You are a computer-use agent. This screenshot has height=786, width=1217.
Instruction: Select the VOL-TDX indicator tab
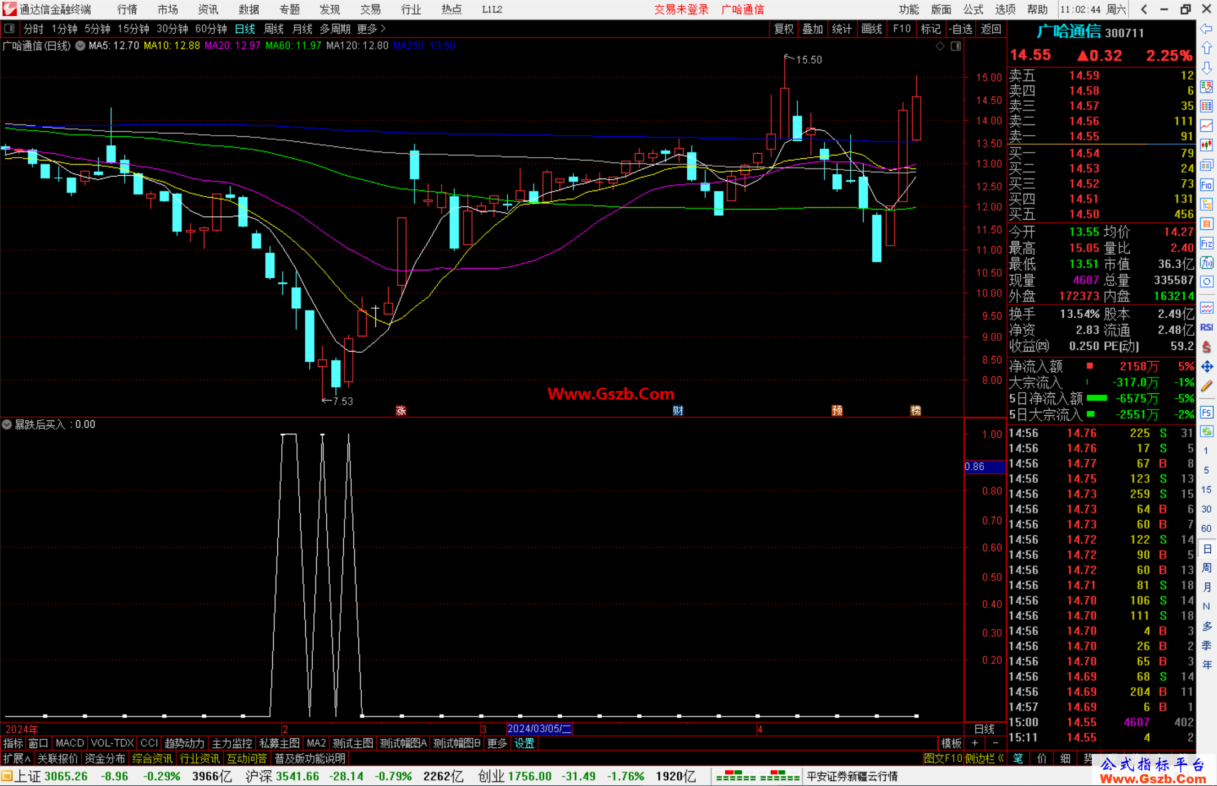(112, 743)
